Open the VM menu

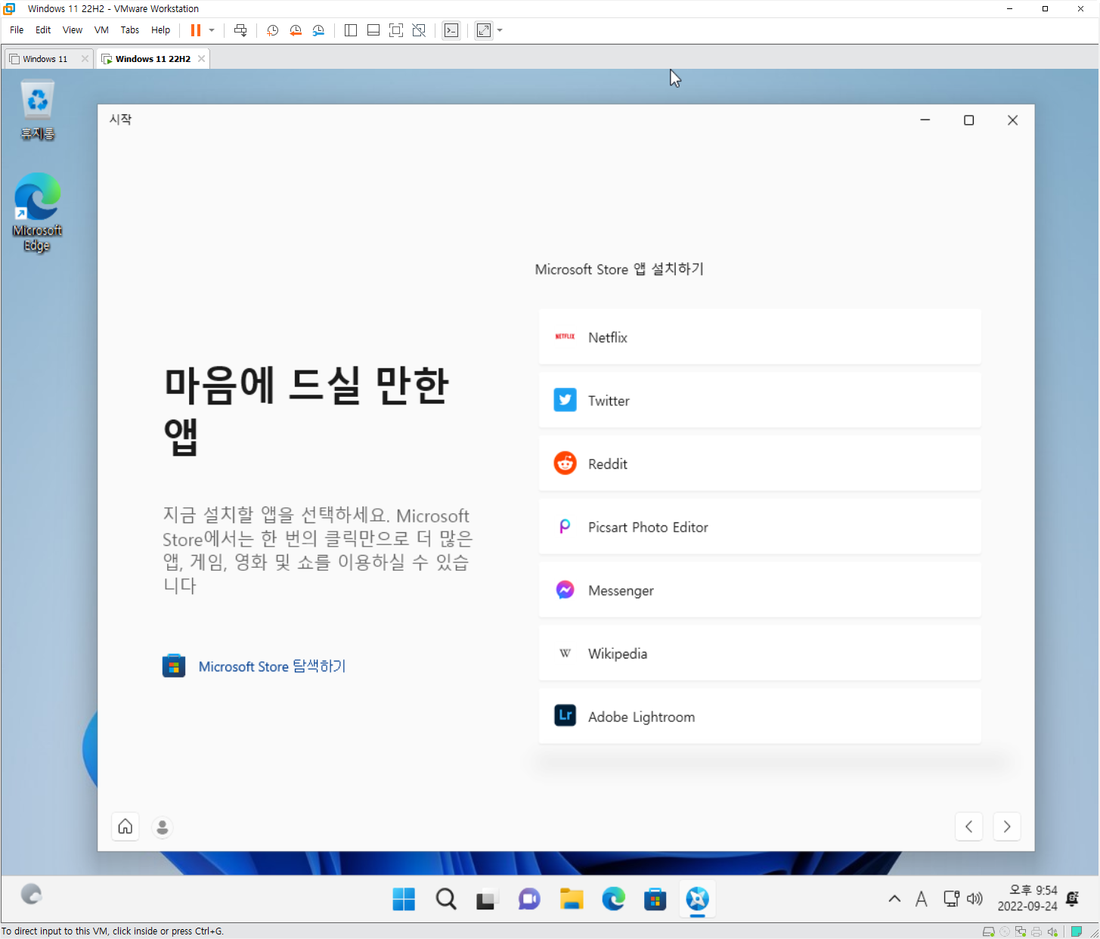click(x=101, y=30)
